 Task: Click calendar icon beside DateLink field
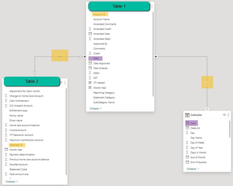[x=187, y=128]
